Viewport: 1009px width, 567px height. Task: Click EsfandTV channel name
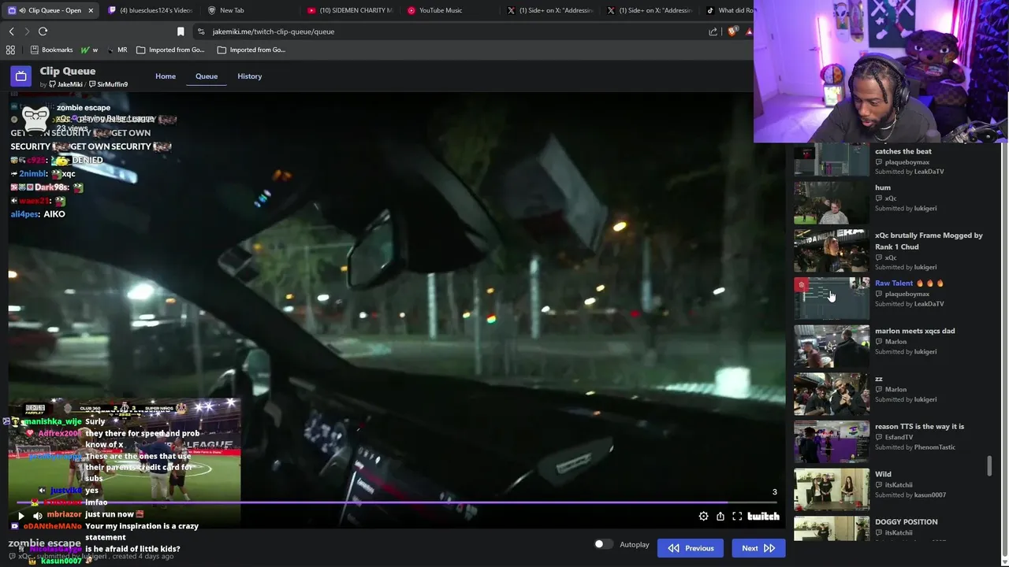(899, 437)
